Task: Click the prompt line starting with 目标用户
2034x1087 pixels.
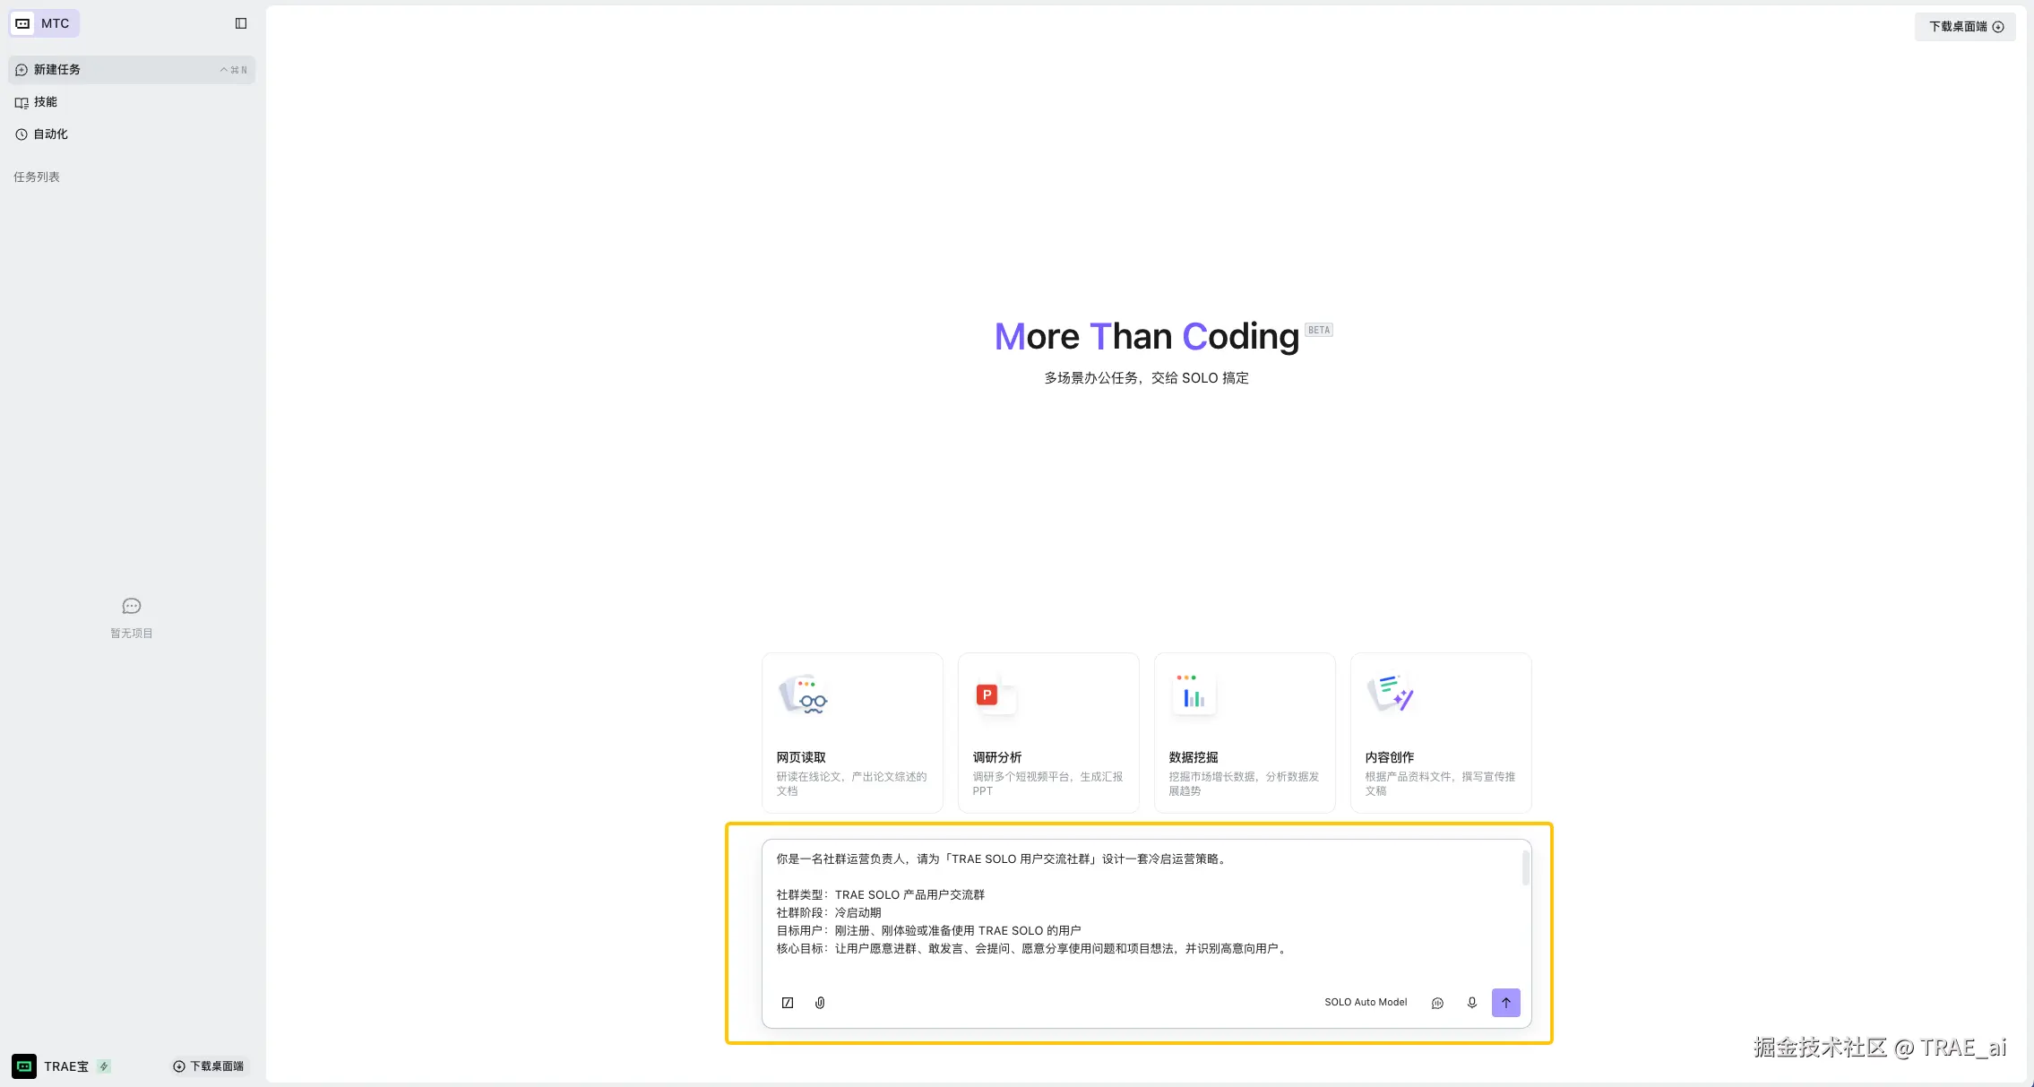Action: [929, 931]
